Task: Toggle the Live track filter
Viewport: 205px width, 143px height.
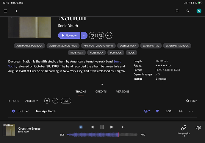Action: [66, 101]
